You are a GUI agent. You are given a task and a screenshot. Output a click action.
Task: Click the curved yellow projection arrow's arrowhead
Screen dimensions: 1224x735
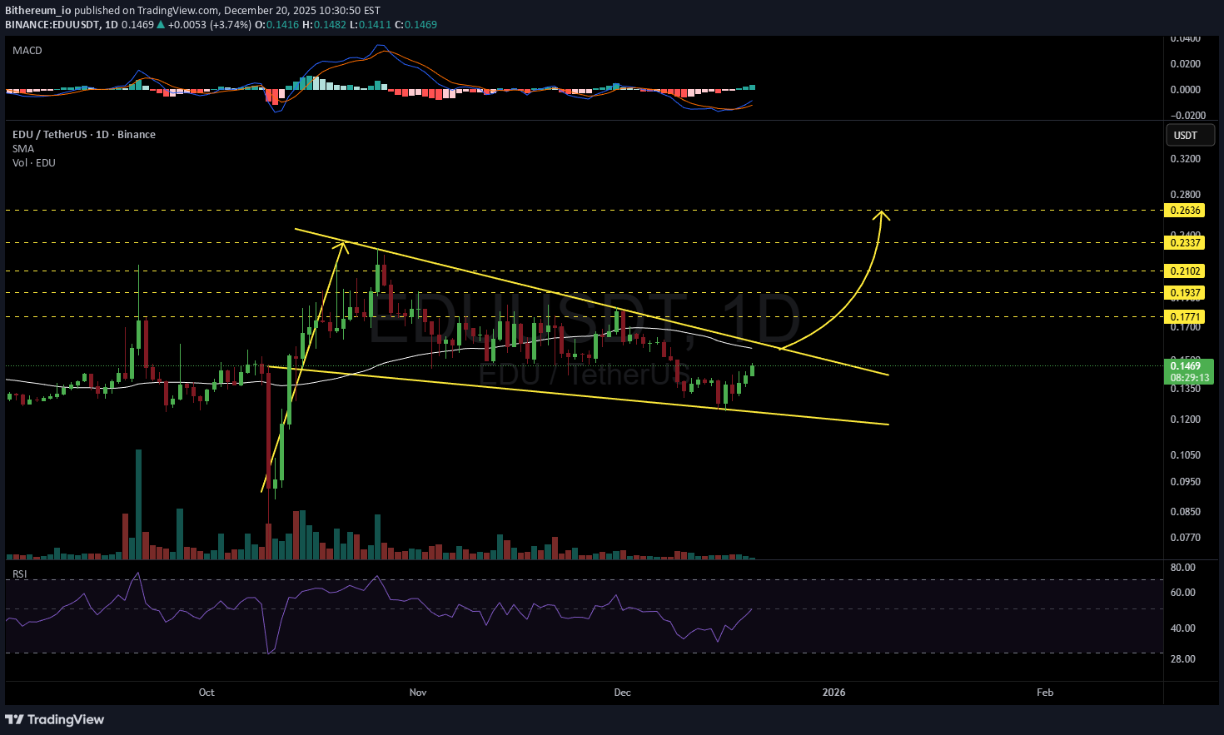882,215
